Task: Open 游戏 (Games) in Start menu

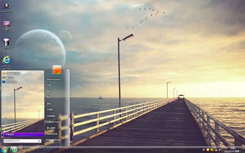Action: tap(49, 104)
